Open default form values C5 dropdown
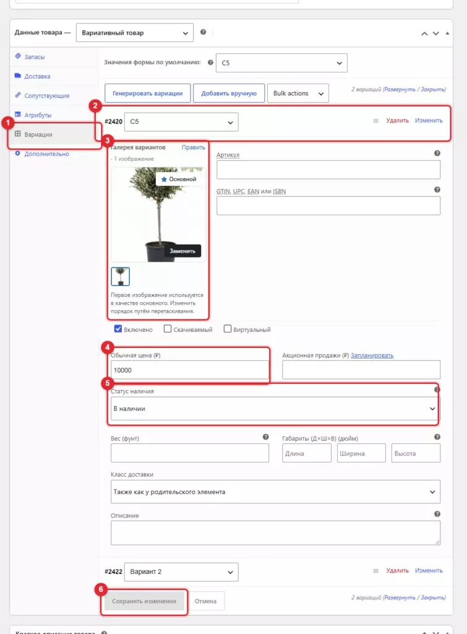The image size is (467, 634). 281,63
